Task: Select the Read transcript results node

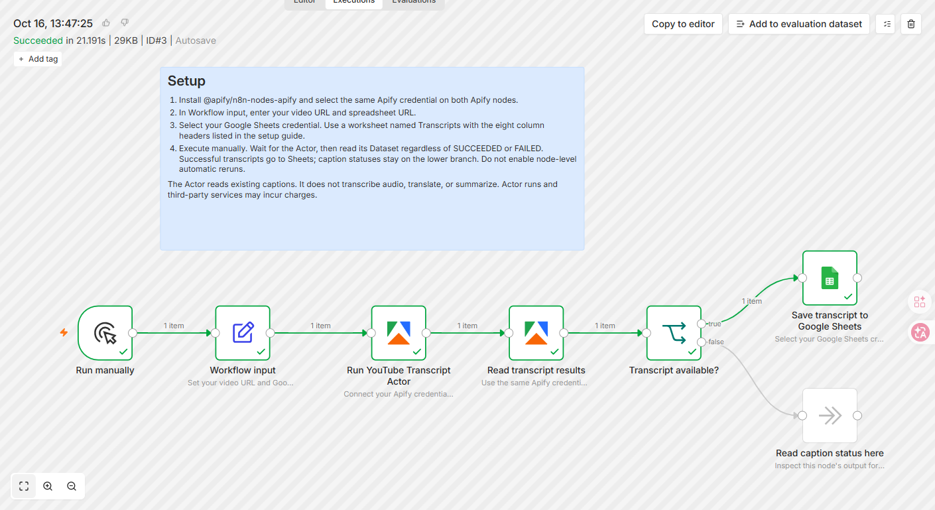Action: click(x=536, y=333)
